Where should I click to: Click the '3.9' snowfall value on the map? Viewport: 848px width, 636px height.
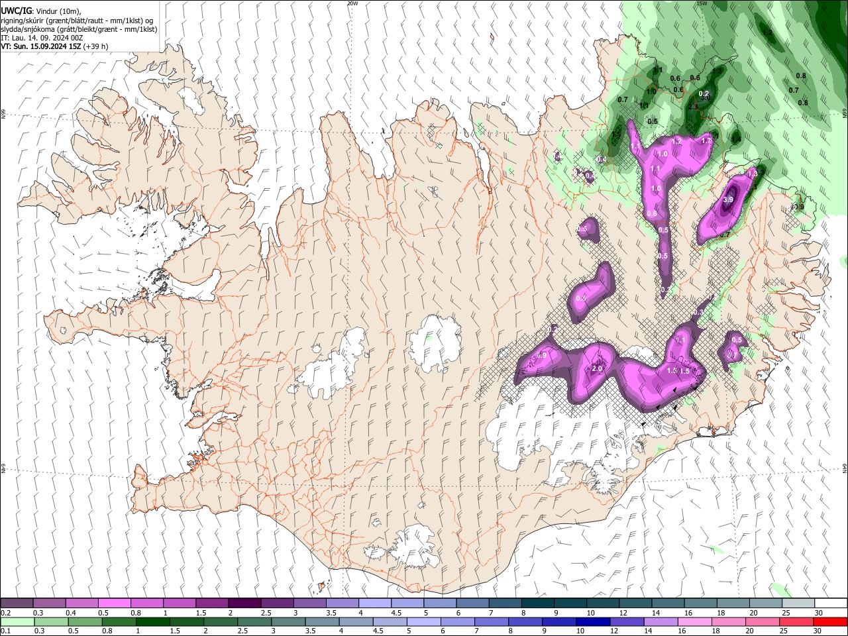pos(729,199)
